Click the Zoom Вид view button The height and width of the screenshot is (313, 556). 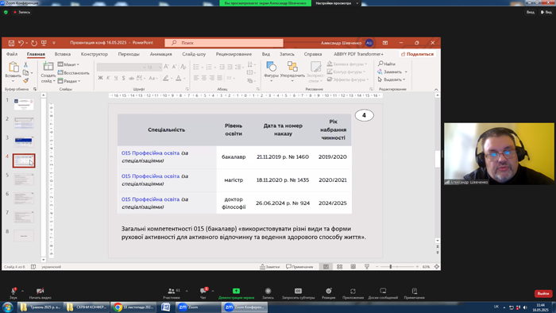click(x=546, y=12)
